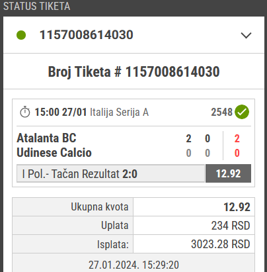Click the green checkmark next to 2548

tap(242, 112)
